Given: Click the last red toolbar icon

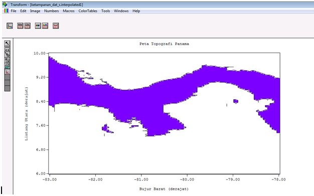Looking at the screenshot, I should coord(56,26).
